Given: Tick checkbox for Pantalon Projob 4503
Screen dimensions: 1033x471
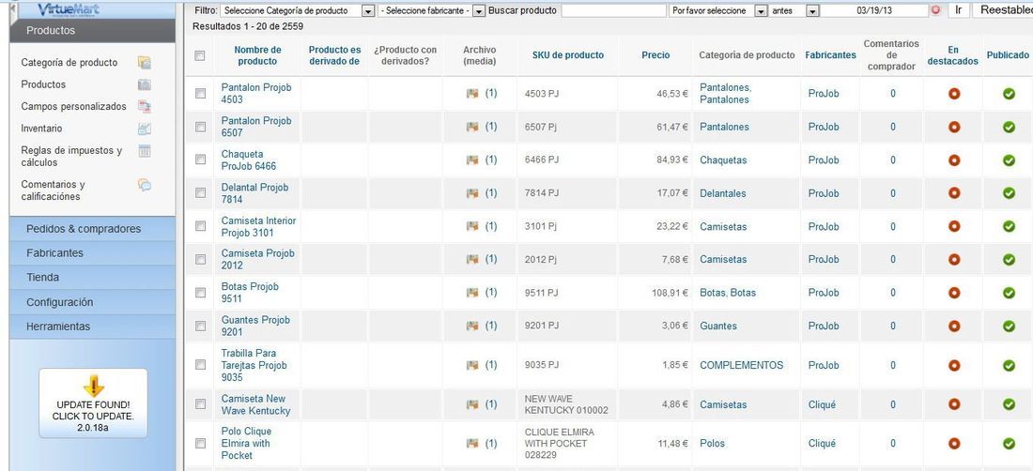Looking at the screenshot, I should point(200,94).
